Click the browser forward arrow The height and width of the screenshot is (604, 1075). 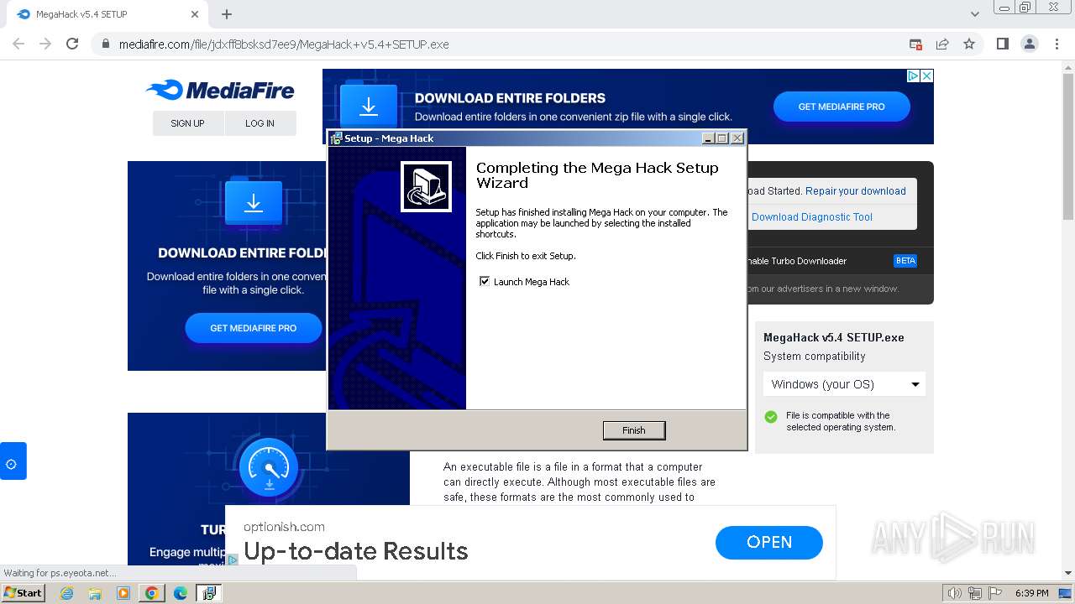click(x=45, y=44)
